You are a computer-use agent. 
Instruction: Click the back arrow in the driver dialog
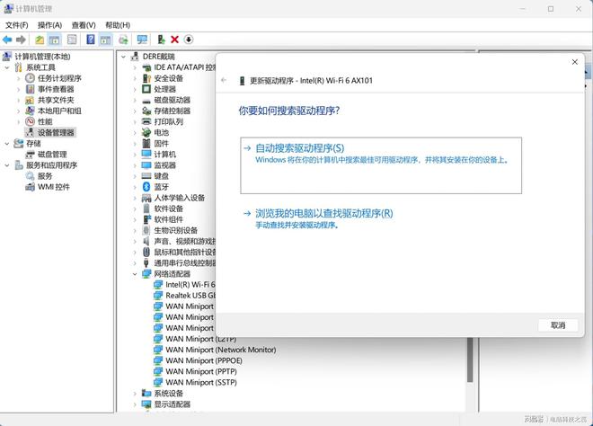(x=224, y=80)
